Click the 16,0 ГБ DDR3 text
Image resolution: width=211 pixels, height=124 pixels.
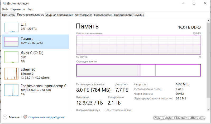[x=189, y=27]
